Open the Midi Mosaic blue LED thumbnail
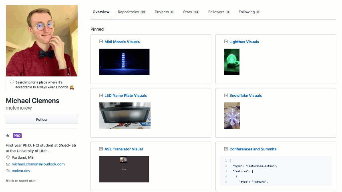This screenshot has height=192, width=342. coord(124,62)
